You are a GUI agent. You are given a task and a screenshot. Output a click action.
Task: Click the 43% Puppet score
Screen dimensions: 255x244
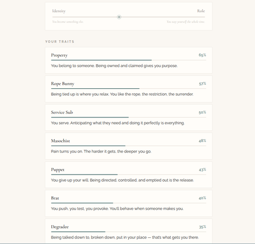click(202, 169)
